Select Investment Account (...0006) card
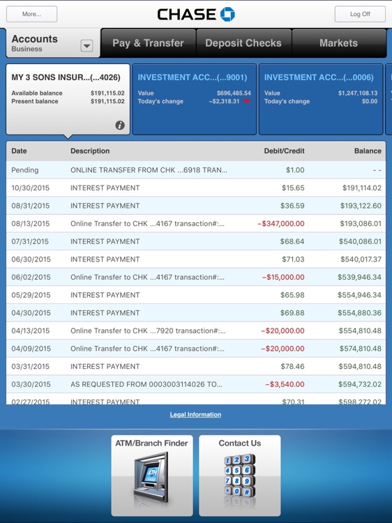This screenshot has height=523, width=392. coord(321,100)
